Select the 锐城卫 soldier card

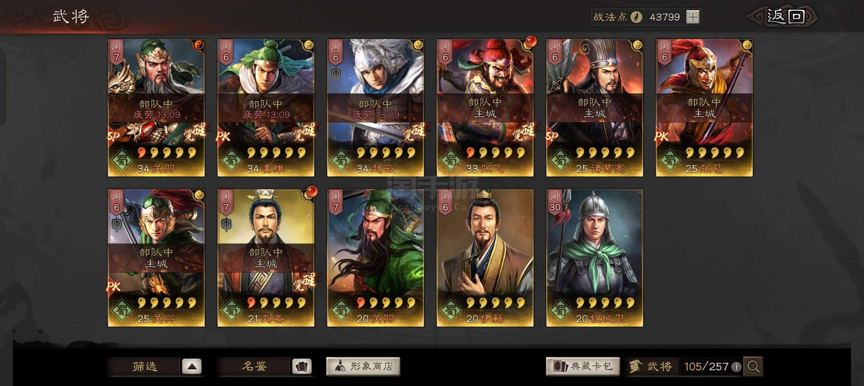coord(595,258)
